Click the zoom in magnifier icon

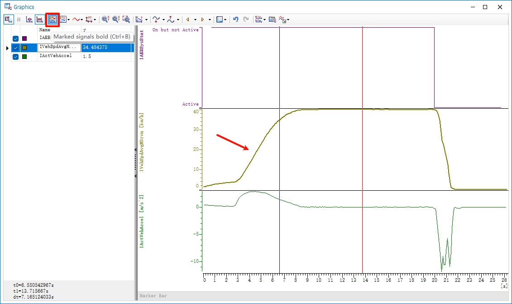pyautogui.click(x=115, y=19)
